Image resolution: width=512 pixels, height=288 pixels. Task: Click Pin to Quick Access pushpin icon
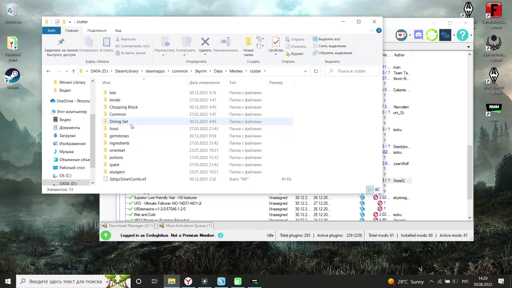tap(61, 42)
